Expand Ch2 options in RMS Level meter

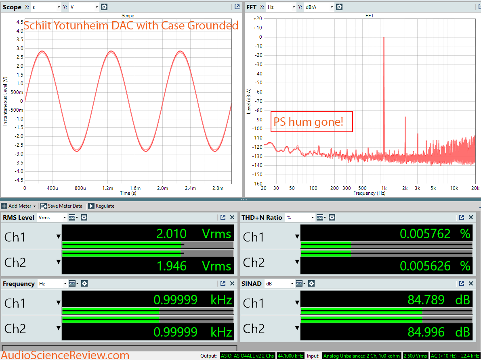coord(58,262)
